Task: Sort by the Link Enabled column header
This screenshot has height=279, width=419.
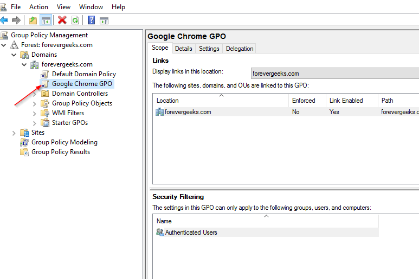Action: (352, 101)
